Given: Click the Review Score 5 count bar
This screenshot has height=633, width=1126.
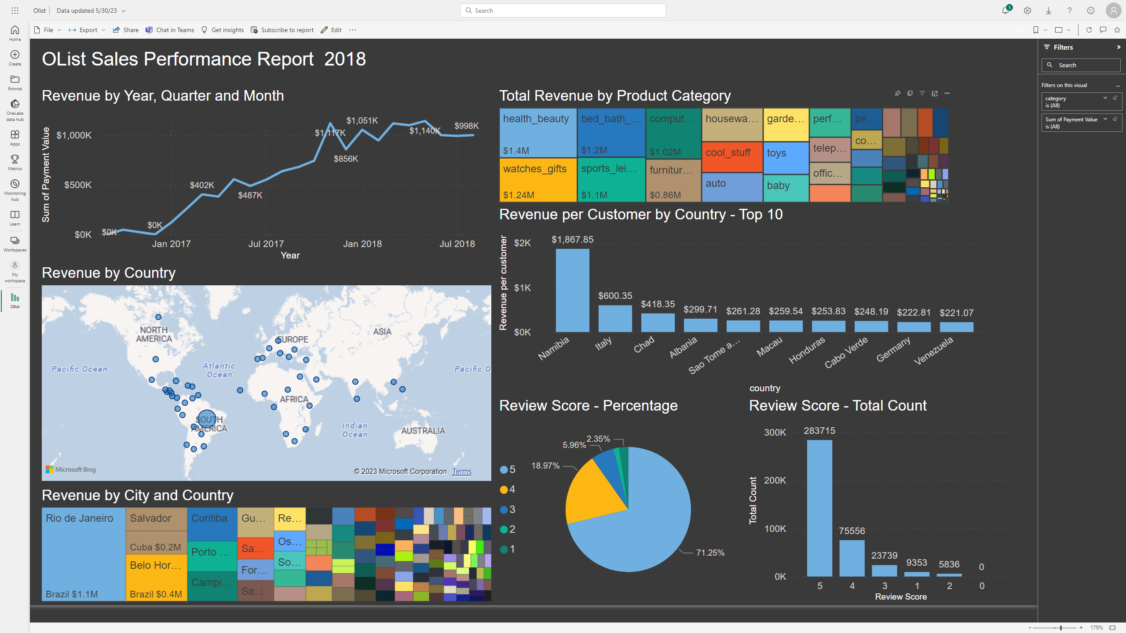Looking at the screenshot, I should [x=819, y=508].
